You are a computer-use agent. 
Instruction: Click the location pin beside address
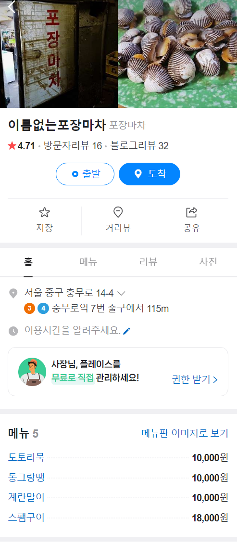(x=13, y=294)
